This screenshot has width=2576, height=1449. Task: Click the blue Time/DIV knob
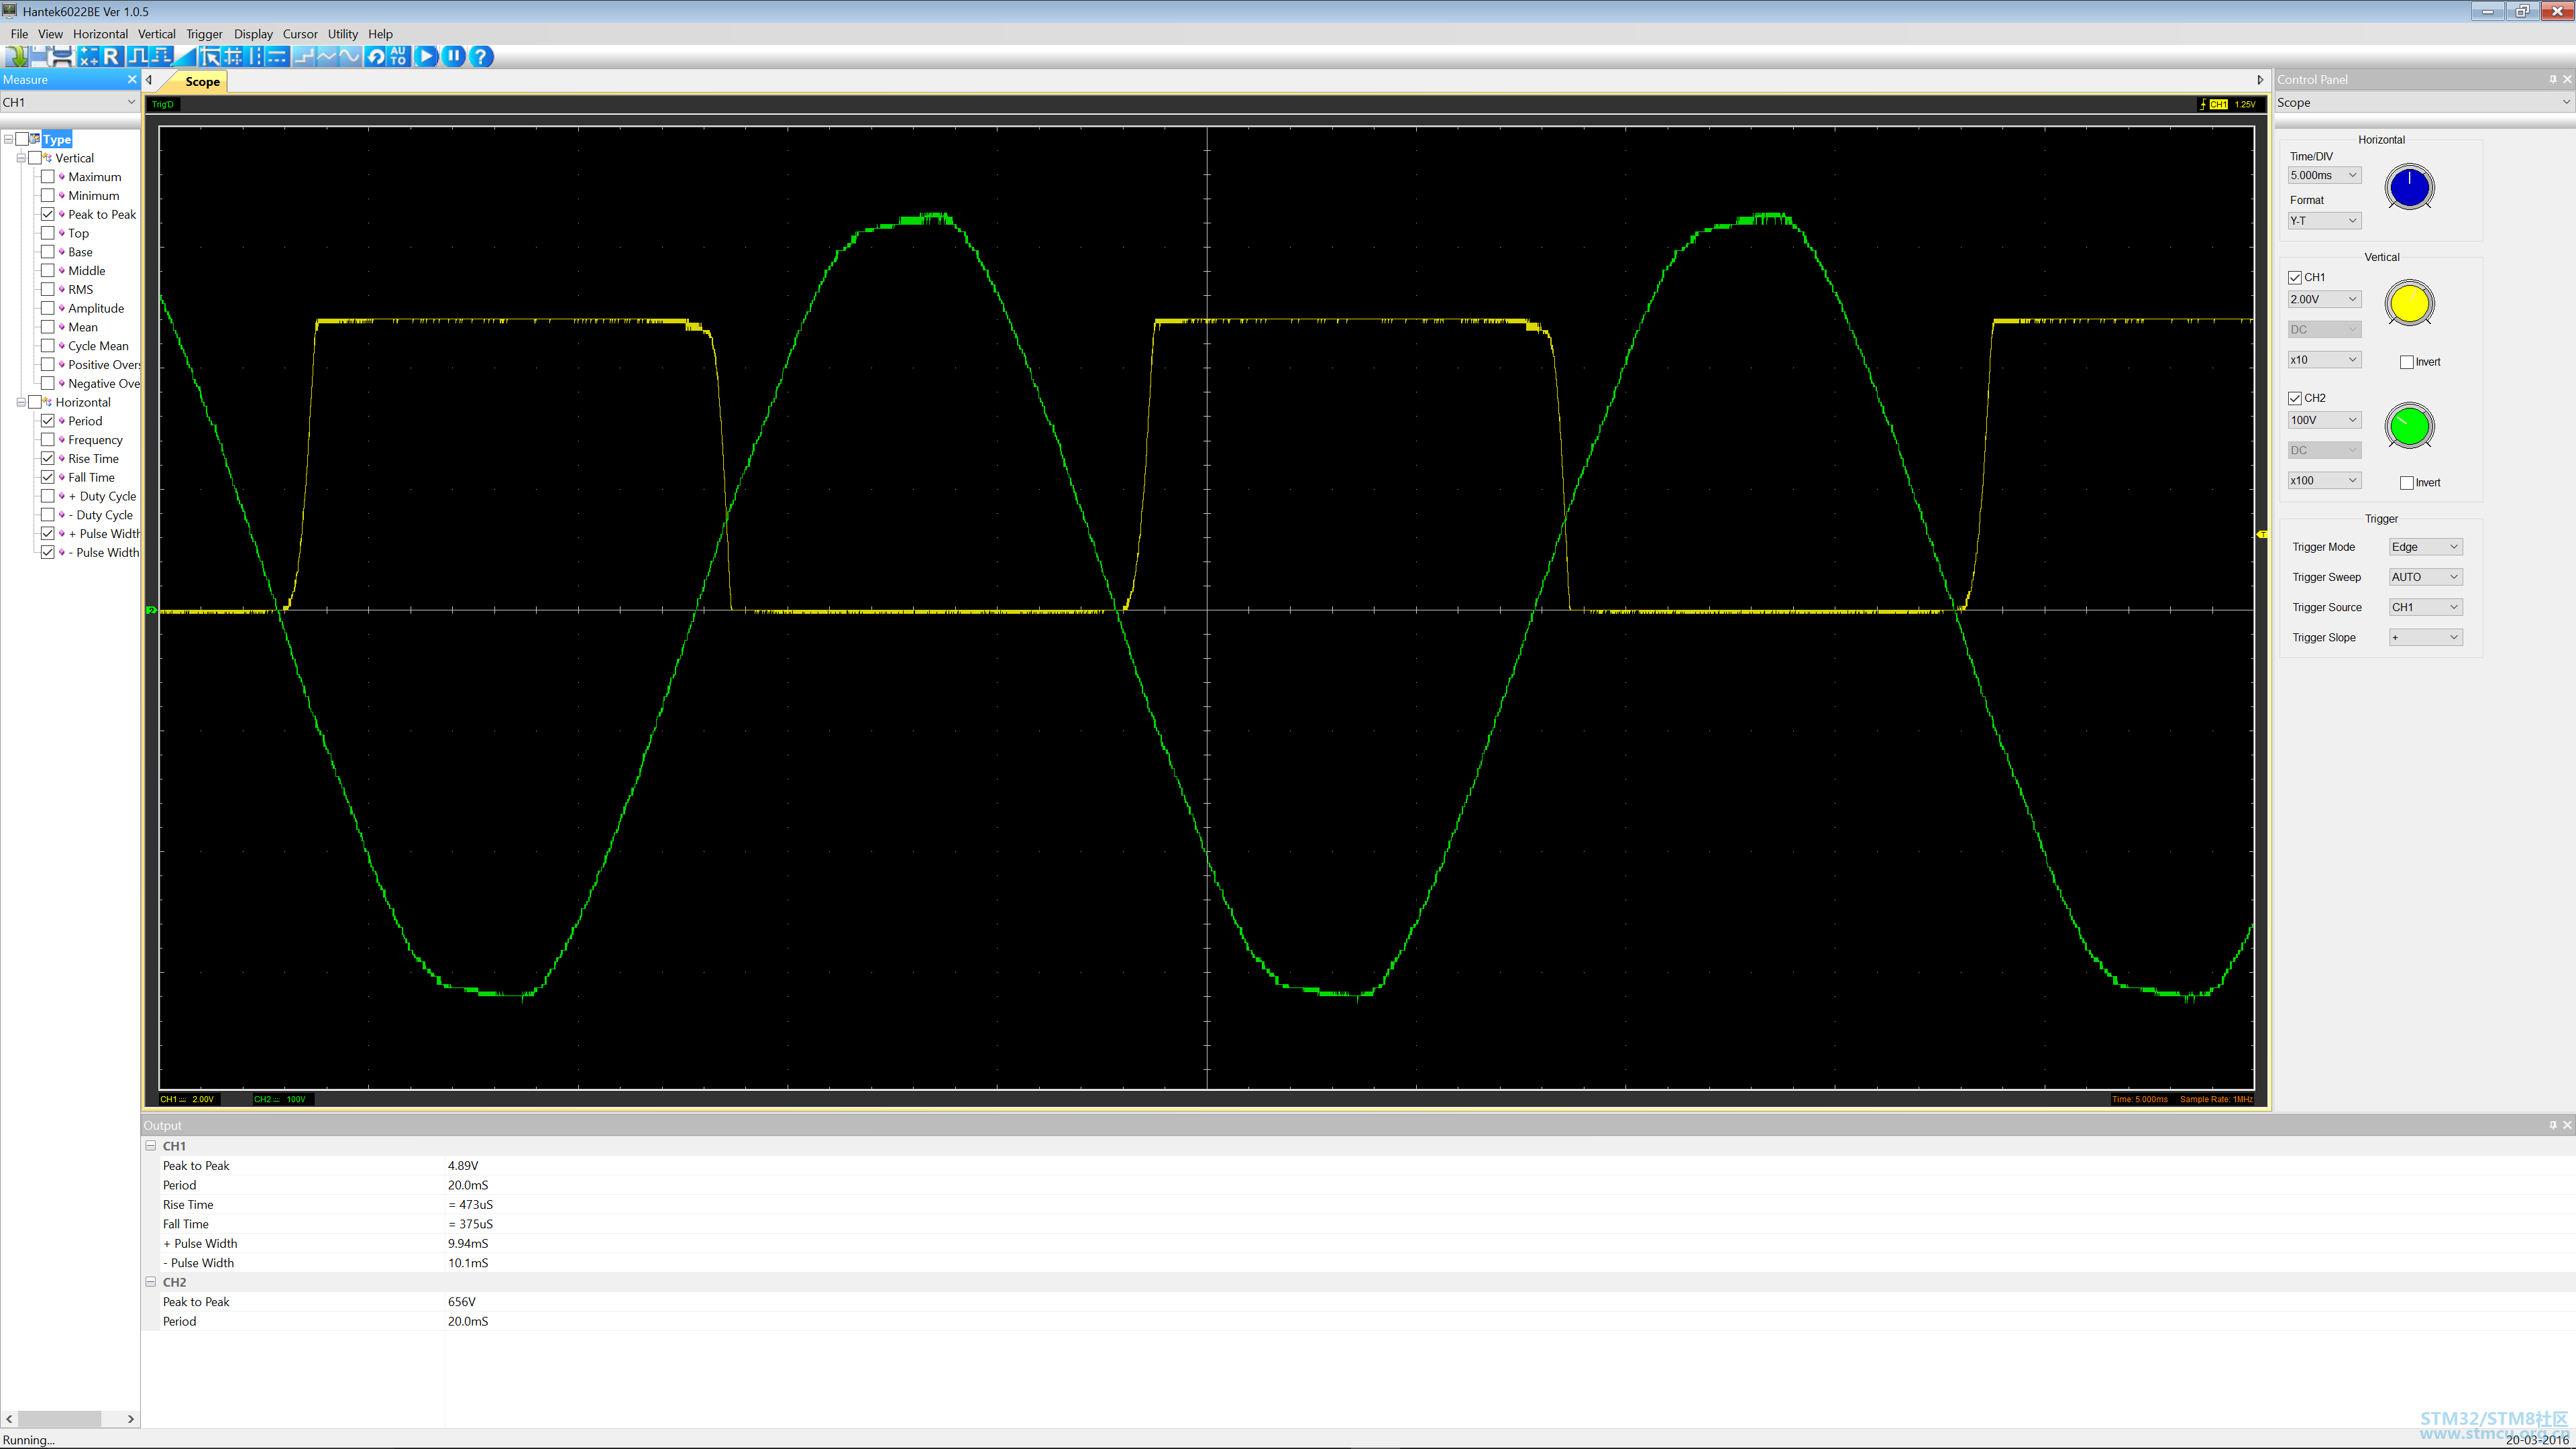[2409, 188]
